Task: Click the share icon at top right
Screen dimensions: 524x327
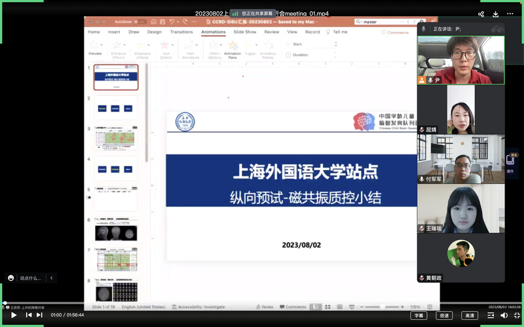Action: [x=481, y=14]
